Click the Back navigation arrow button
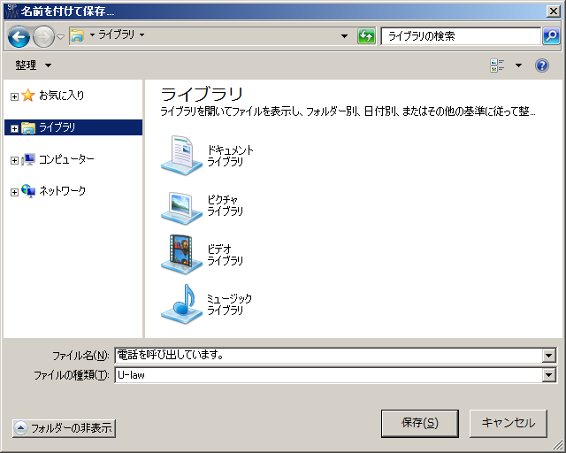This screenshot has width=566, height=453. pos(19,36)
